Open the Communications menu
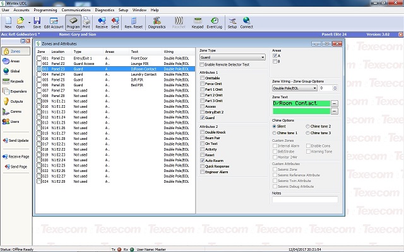Viewport: 404px width, 252px height. pyautogui.click(x=76, y=10)
